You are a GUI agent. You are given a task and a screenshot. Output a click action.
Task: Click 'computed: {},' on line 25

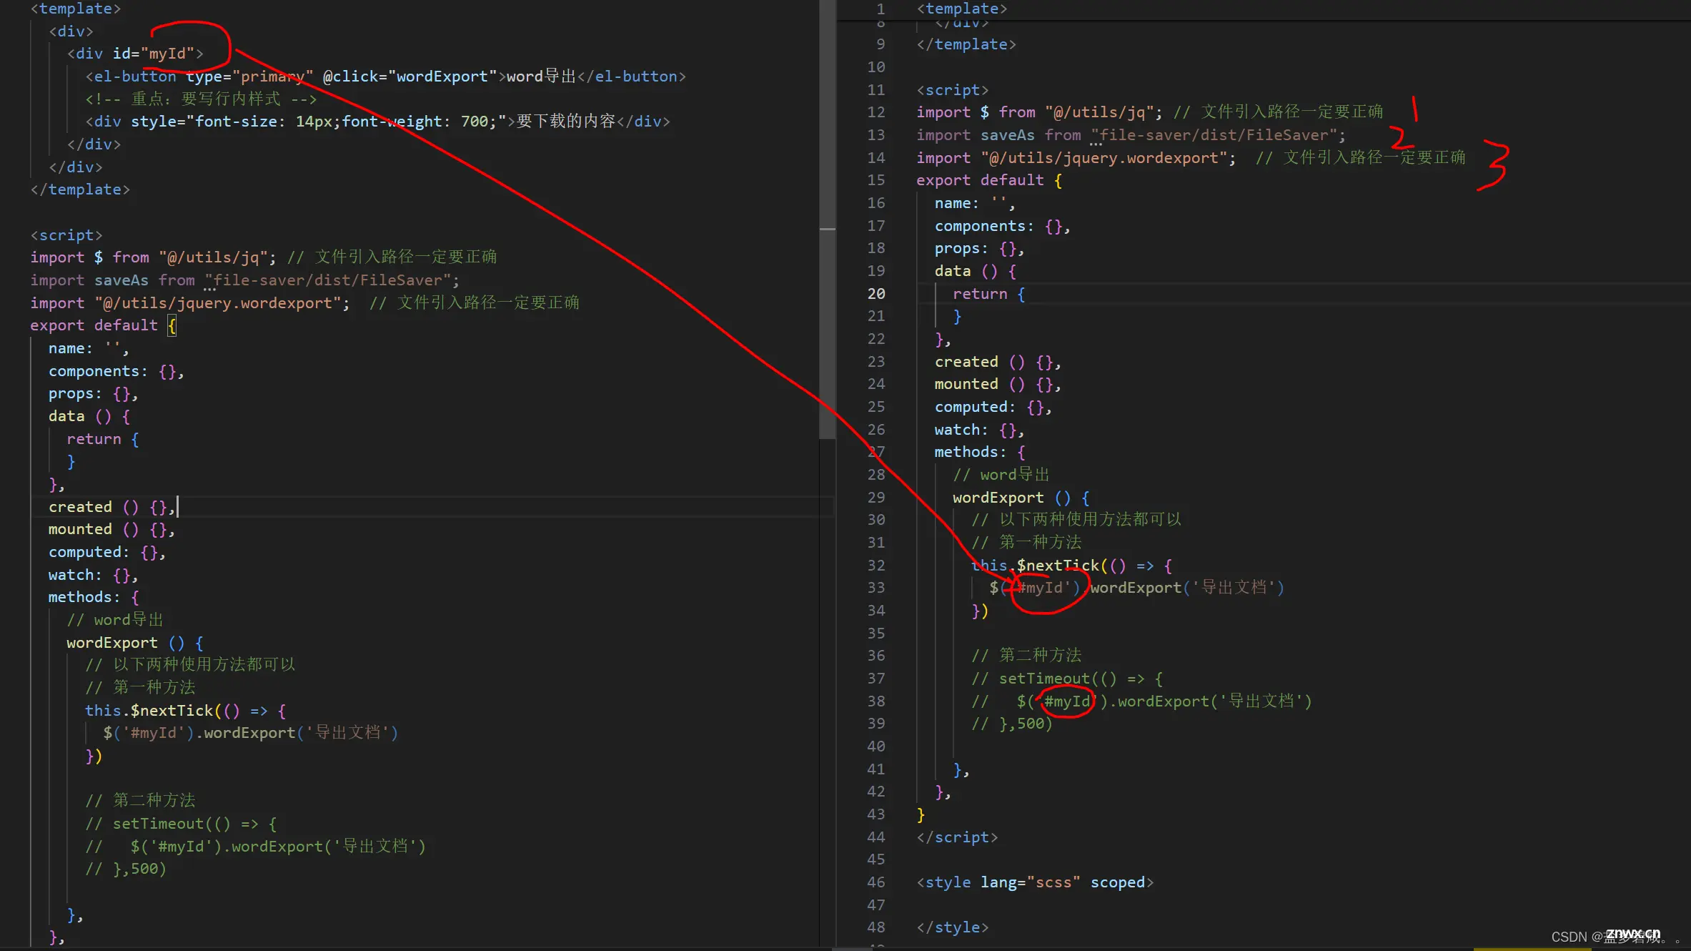pyautogui.click(x=993, y=407)
